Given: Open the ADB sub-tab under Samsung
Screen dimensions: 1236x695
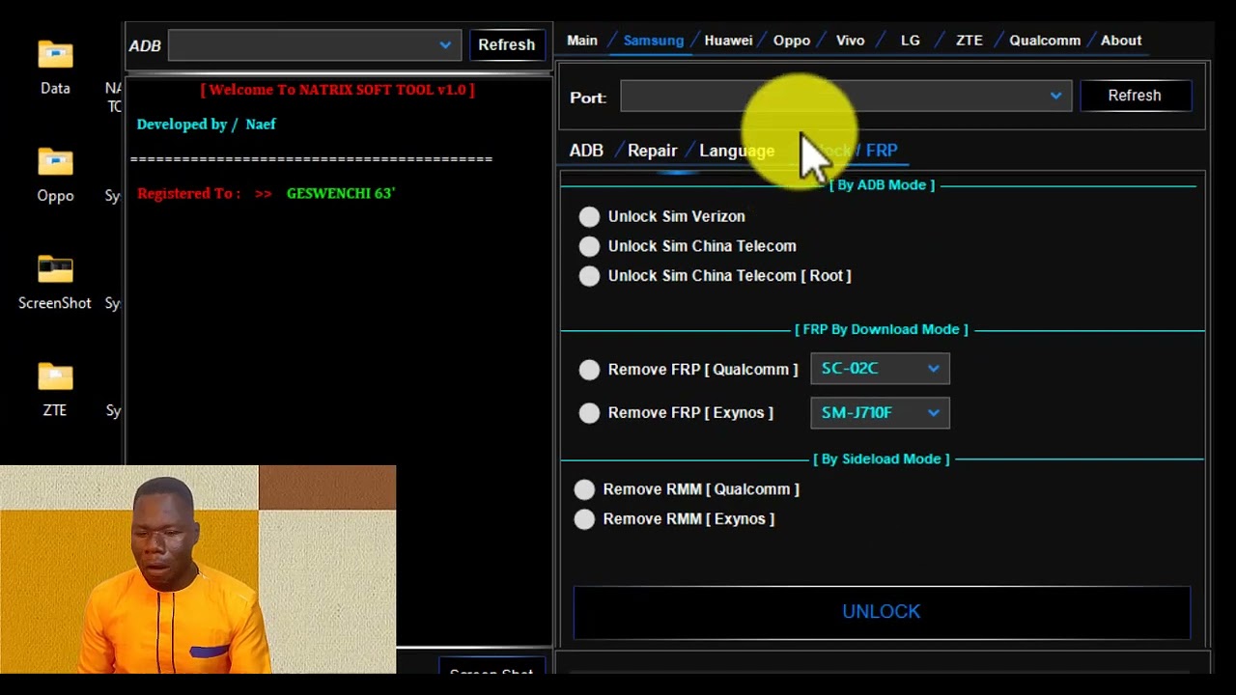Looking at the screenshot, I should pos(586,151).
